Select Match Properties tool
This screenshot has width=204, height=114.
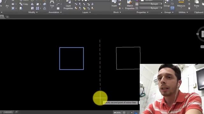click(130, 5)
